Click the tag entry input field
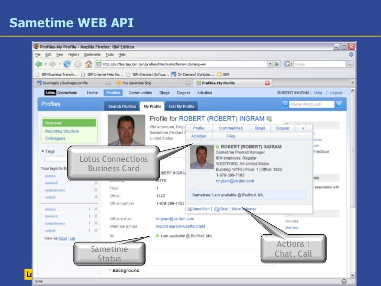Screen dimensions: 381x286 pos(56,159)
